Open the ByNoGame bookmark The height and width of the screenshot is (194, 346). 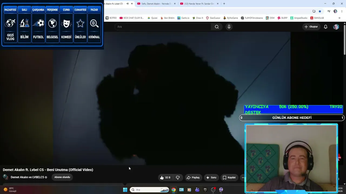tap(231, 18)
